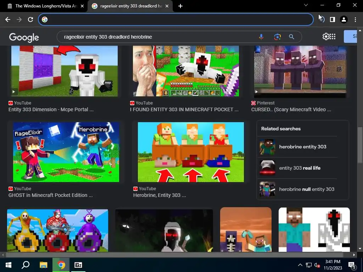Image resolution: width=363 pixels, height=272 pixels.
Task: Open the Teletubbies portal rings thumbnail
Action: click(x=57, y=230)
